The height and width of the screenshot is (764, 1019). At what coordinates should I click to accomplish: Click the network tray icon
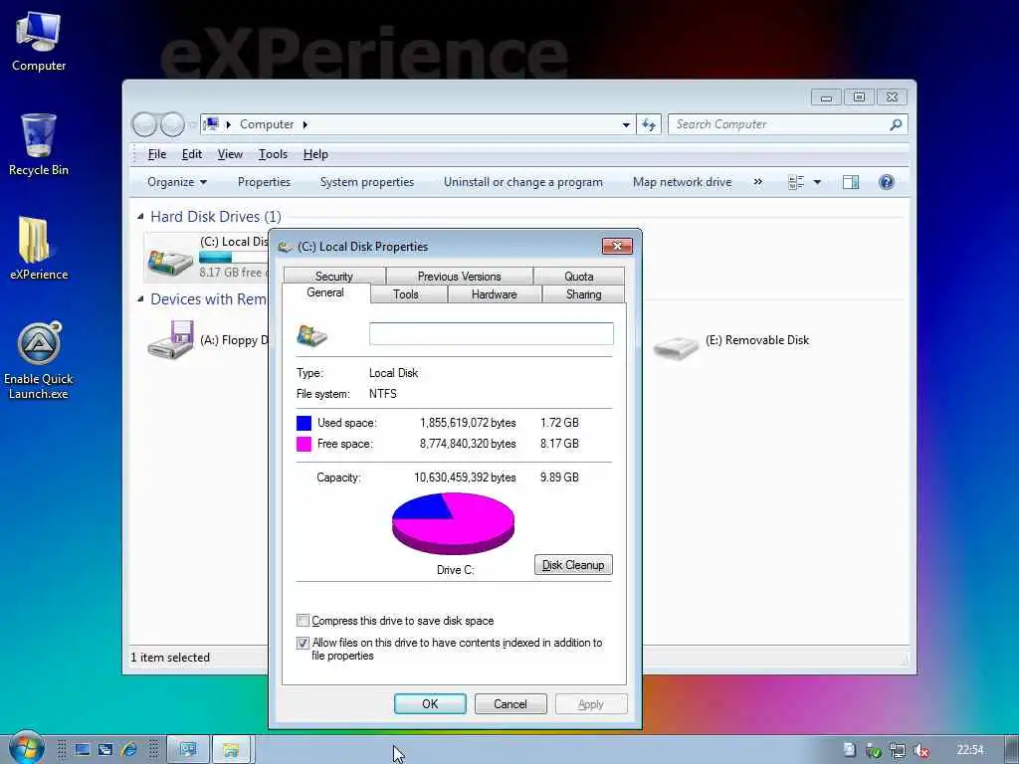[898, 750]
